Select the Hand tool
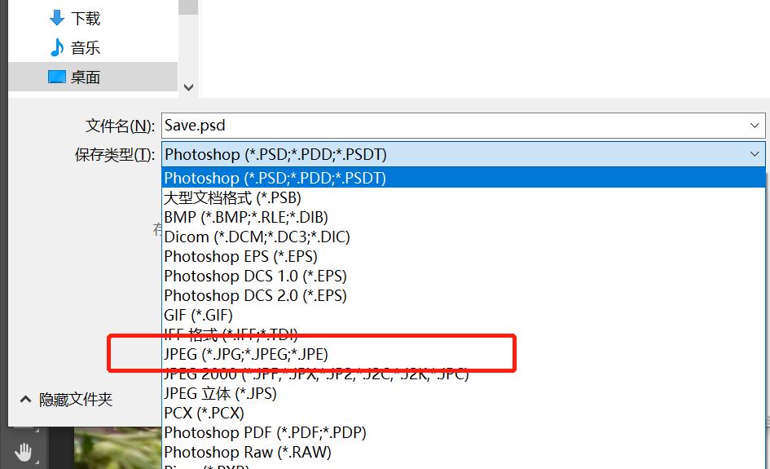This screenshot has height=469, width=770. click(x=24, y=452)
